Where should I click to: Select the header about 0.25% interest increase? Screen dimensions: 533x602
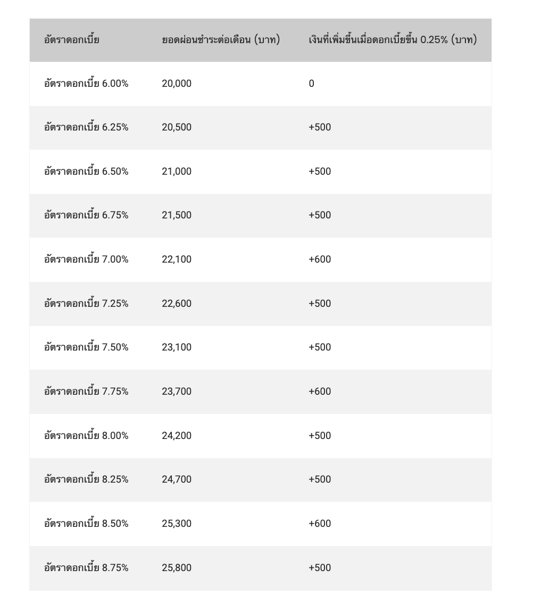(393, 40)
